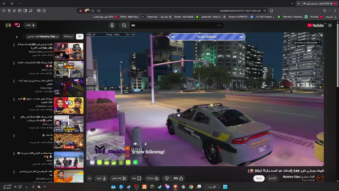
Task: Open the system tray volume icon
Action: pyautogui.click(x=15, y=187)
